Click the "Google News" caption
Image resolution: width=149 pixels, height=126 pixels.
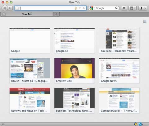[x=109, y=81]
